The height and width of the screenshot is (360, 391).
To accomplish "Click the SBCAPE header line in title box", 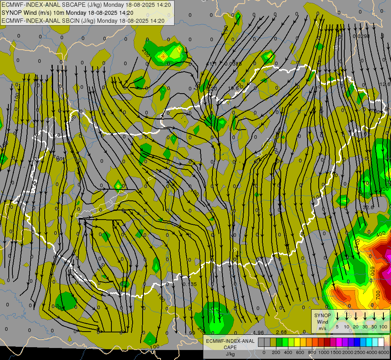I will click(x=86, y=5).
